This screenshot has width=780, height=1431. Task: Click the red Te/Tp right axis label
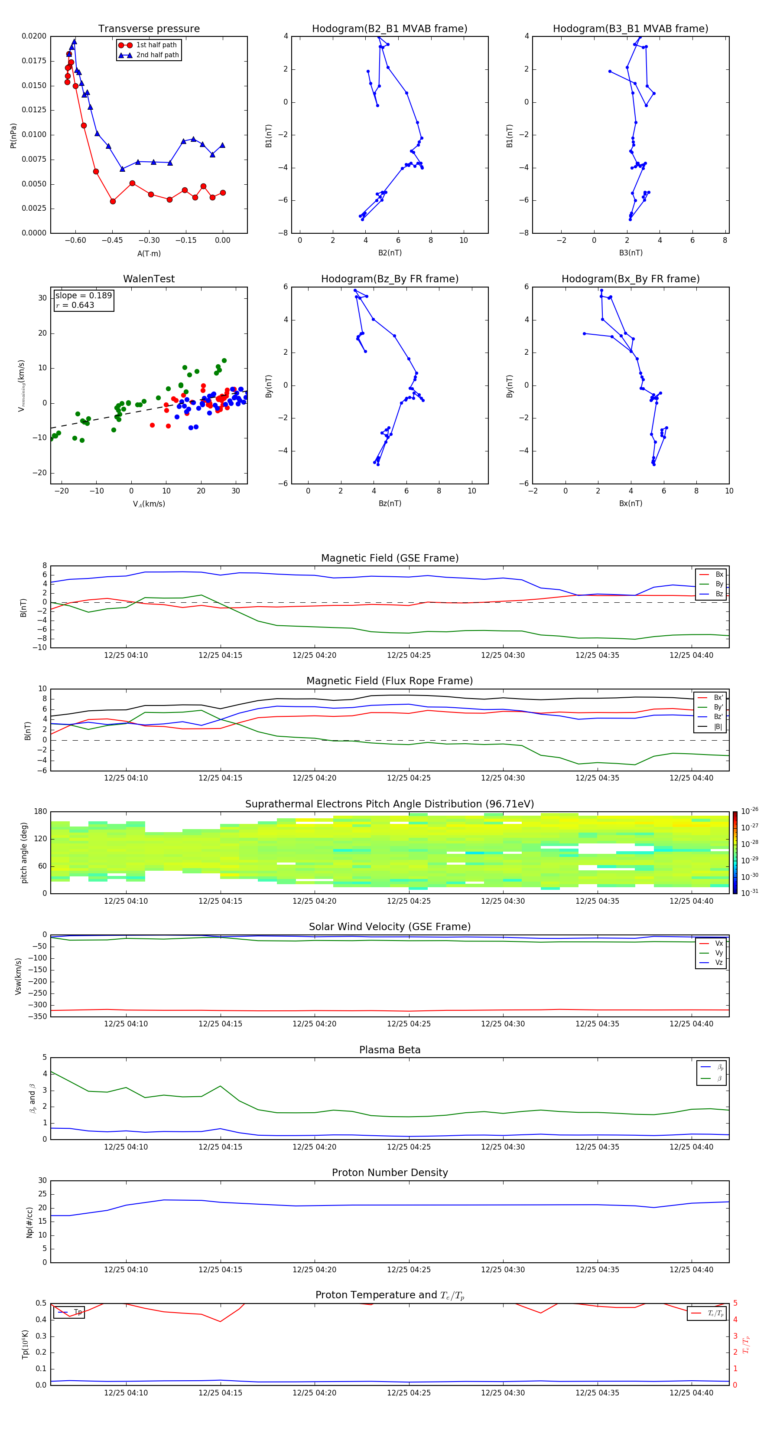746,1344
